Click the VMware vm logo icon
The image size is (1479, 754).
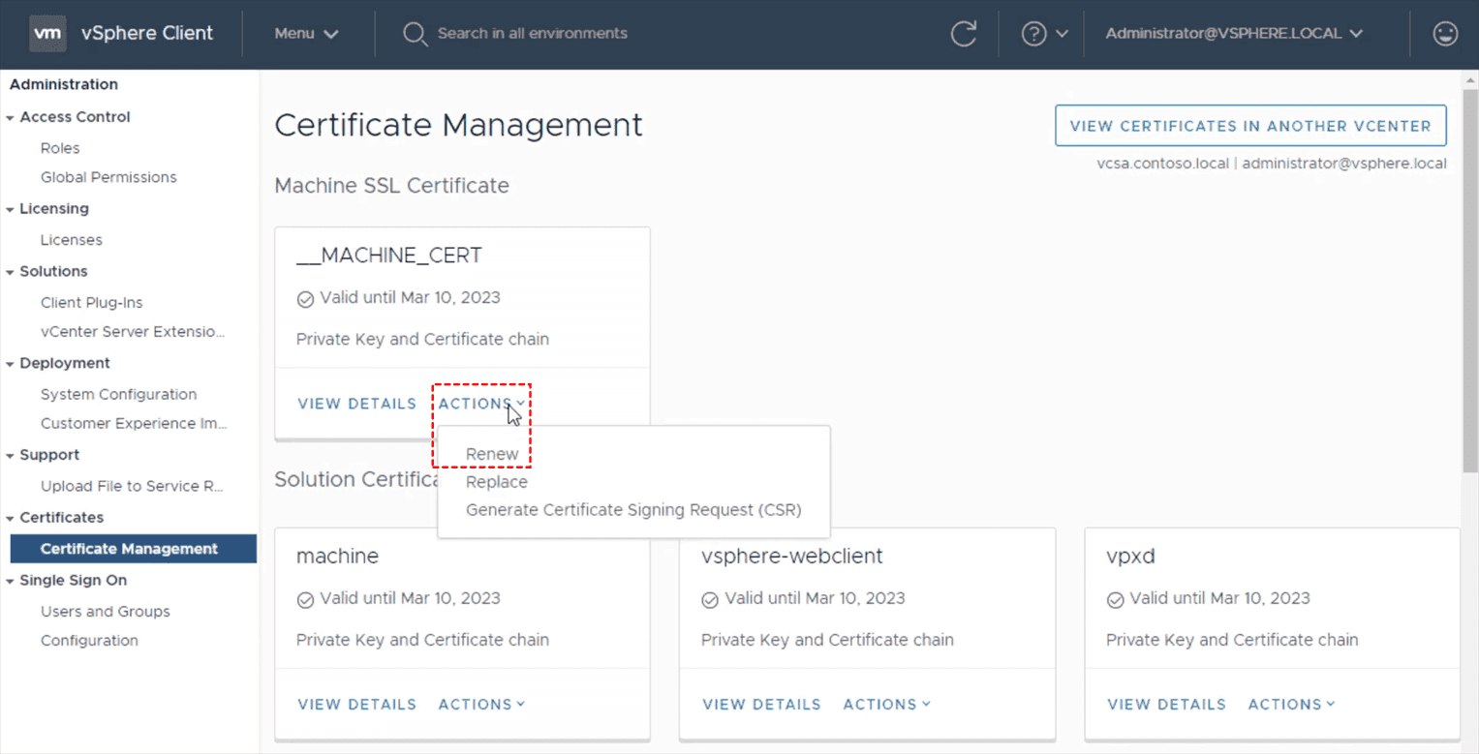tap(47, 33)
